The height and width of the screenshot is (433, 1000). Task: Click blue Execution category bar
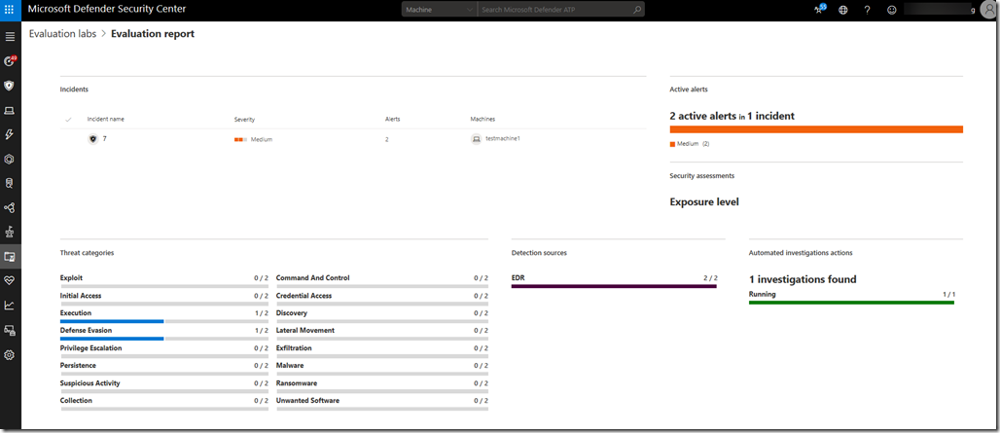pyautogui.click(x=112, y=321)
